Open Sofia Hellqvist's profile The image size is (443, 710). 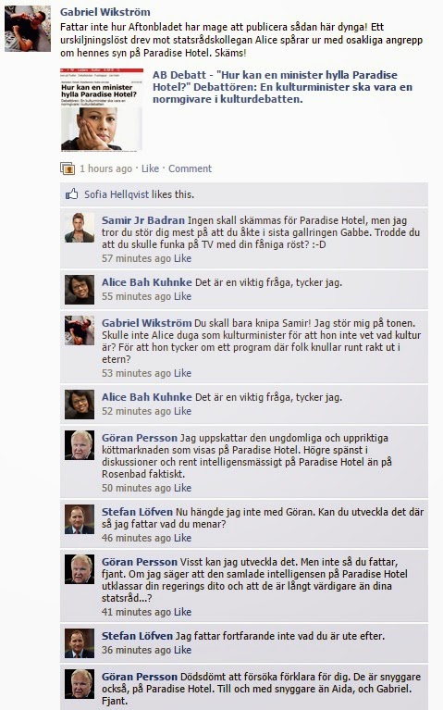click(117, 194)
